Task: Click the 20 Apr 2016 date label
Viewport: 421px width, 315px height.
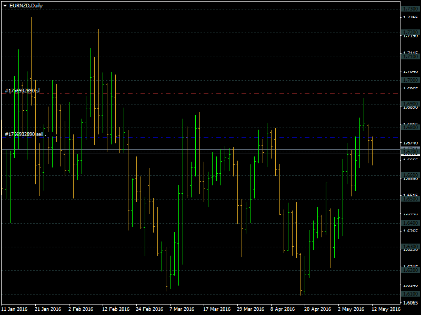Action: tap(318, 309)
